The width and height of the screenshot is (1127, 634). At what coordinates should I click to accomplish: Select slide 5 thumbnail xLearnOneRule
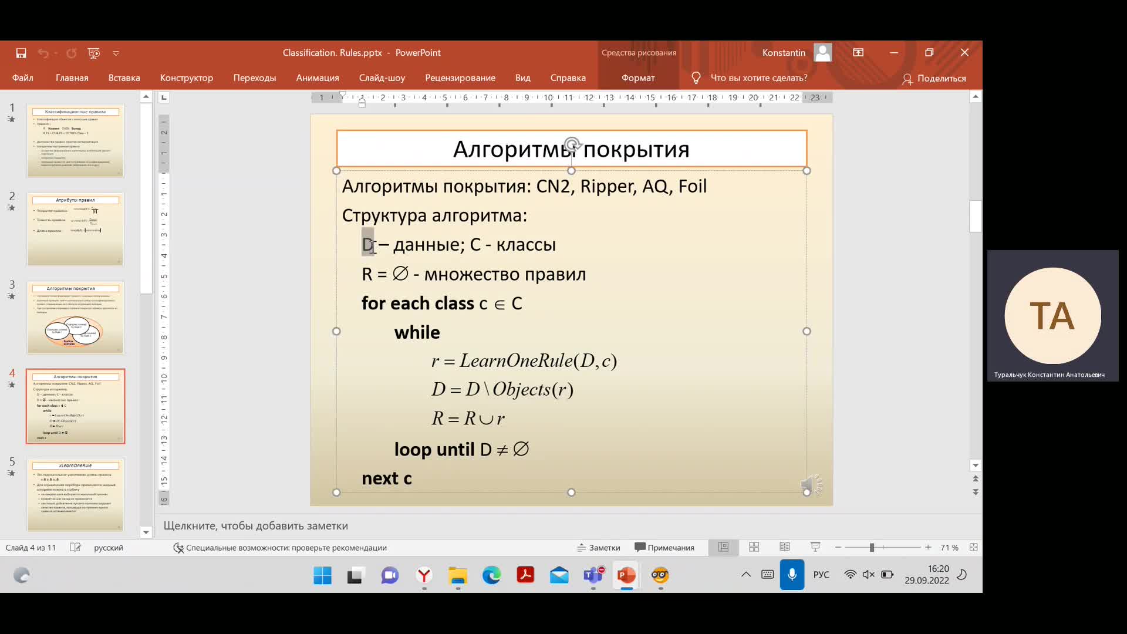coord(75,495)
